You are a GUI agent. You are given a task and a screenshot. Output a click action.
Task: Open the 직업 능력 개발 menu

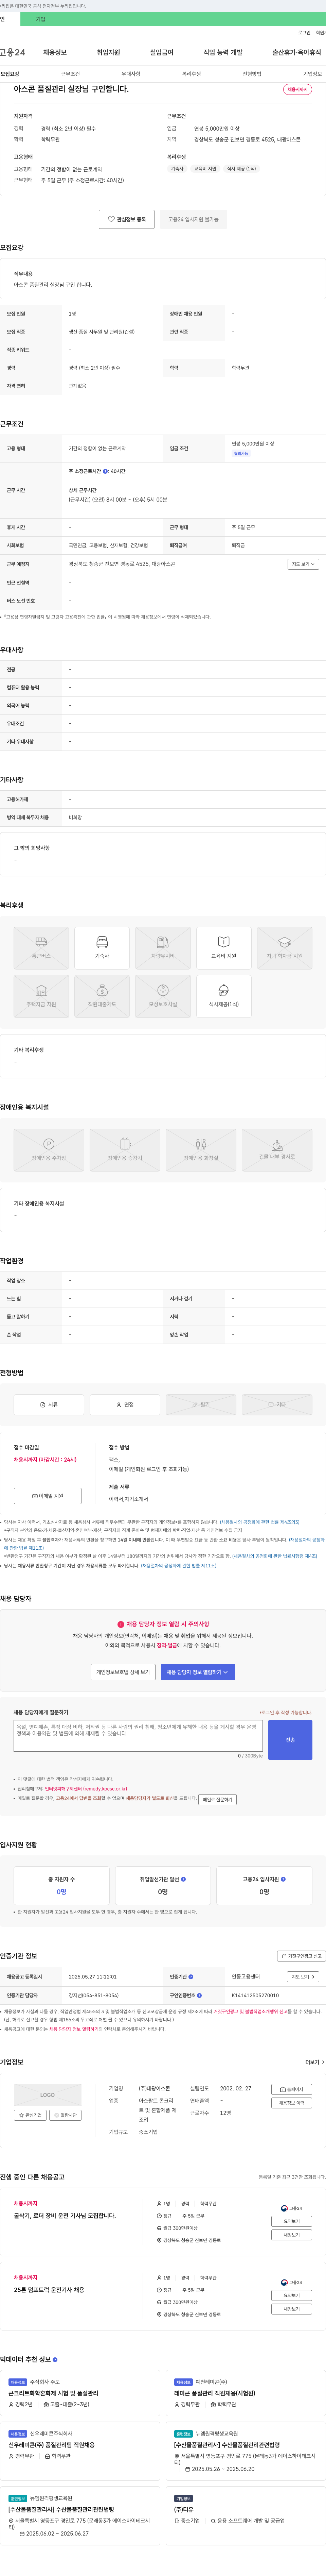pyautogui.click(x=223, y=52)
